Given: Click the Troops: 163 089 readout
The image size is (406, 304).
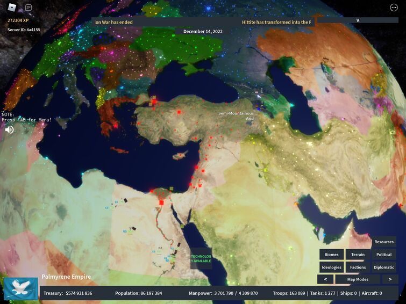Looking at the screenshot, I should click(289, 293).
